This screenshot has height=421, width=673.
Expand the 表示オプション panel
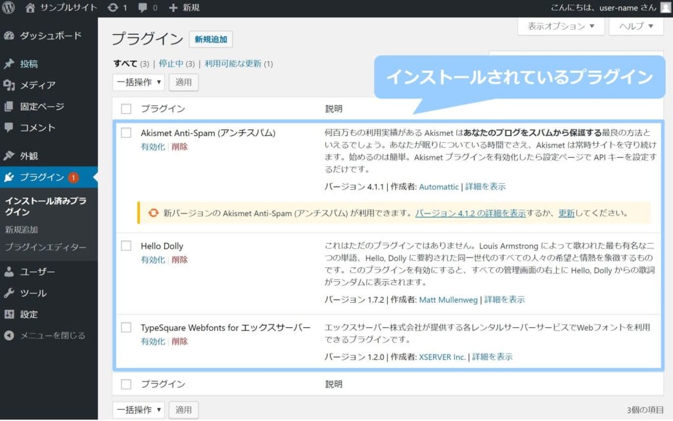point(561,26)
